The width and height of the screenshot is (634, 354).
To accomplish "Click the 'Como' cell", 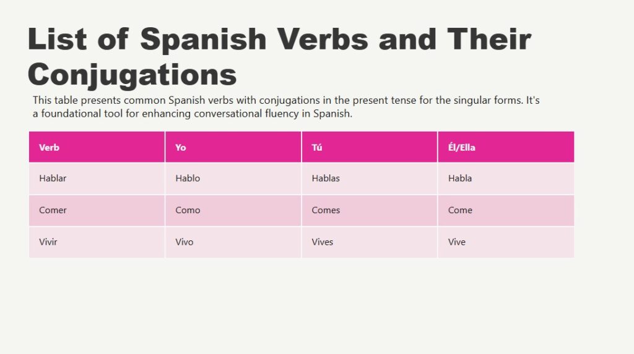I will click(233, 210).
